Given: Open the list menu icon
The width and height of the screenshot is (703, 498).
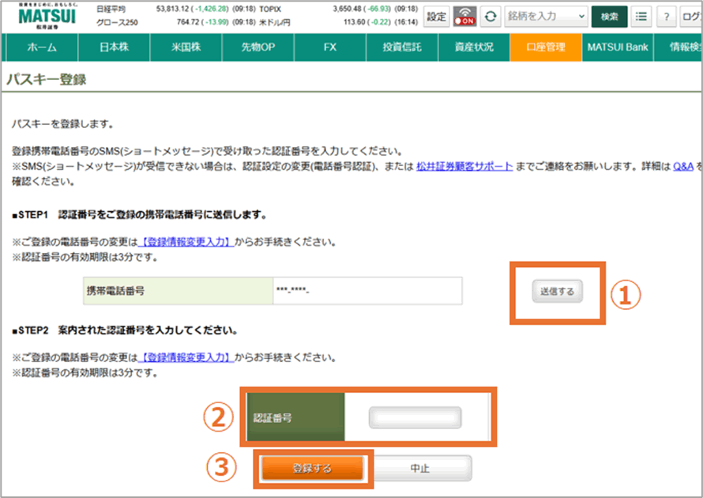Looking at the screenshot, I should [642, 17].
